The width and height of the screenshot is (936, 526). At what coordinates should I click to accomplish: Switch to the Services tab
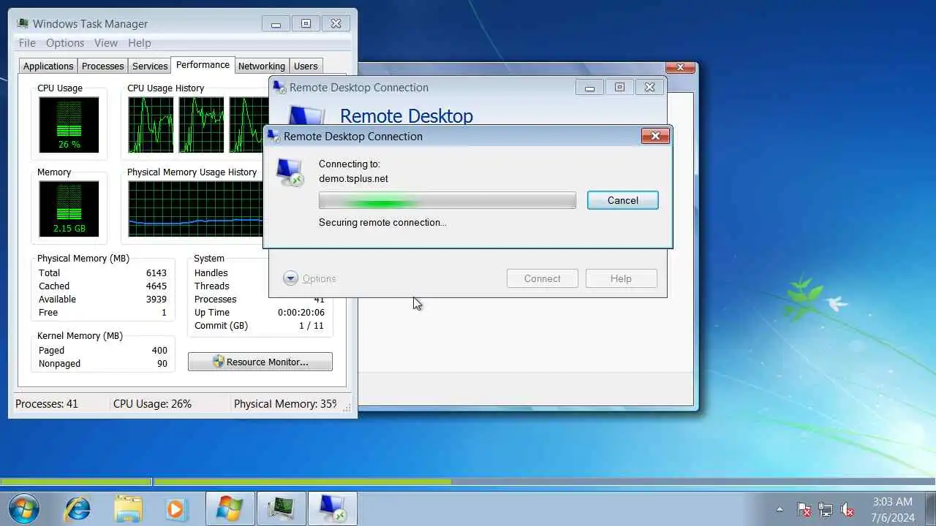click(x=150, y=66)
